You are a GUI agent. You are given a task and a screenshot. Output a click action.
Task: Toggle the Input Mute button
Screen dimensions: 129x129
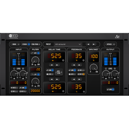[14, 88]
